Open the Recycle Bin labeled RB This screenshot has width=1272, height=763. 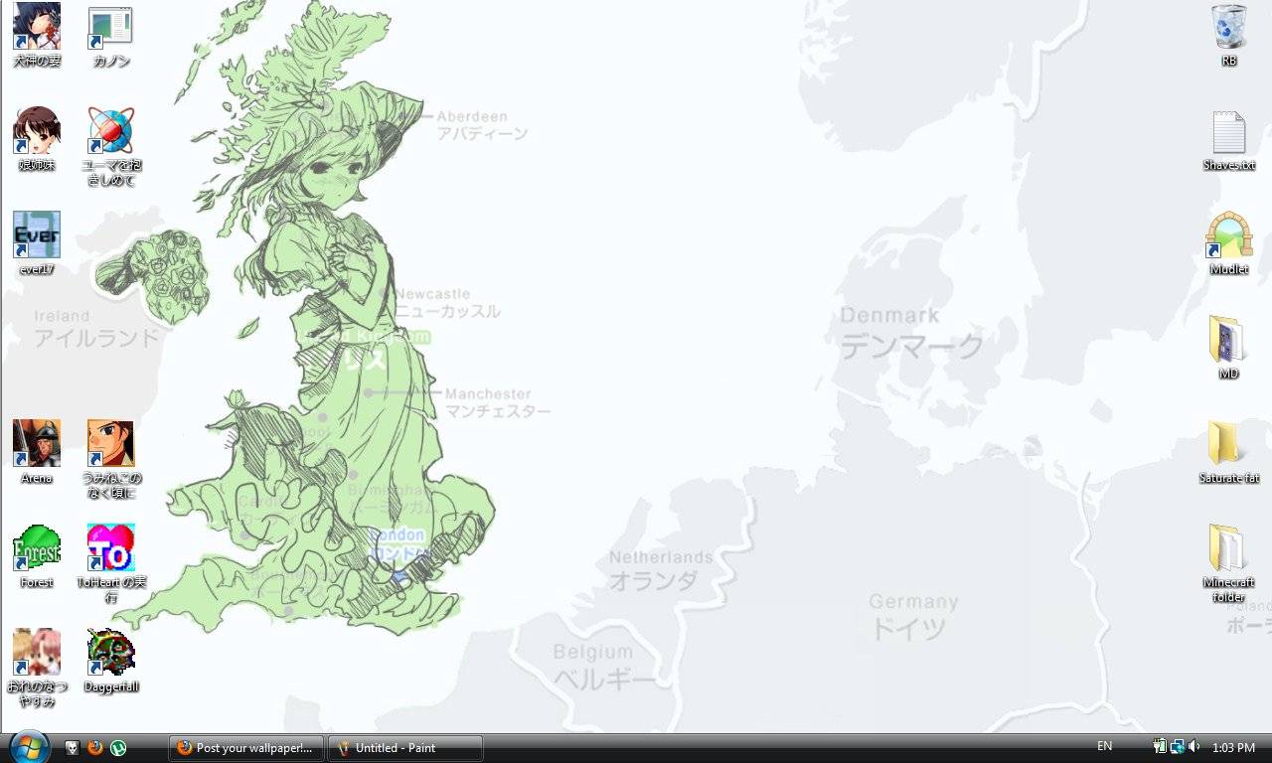pyautogui.click(x=1228, y=28)
